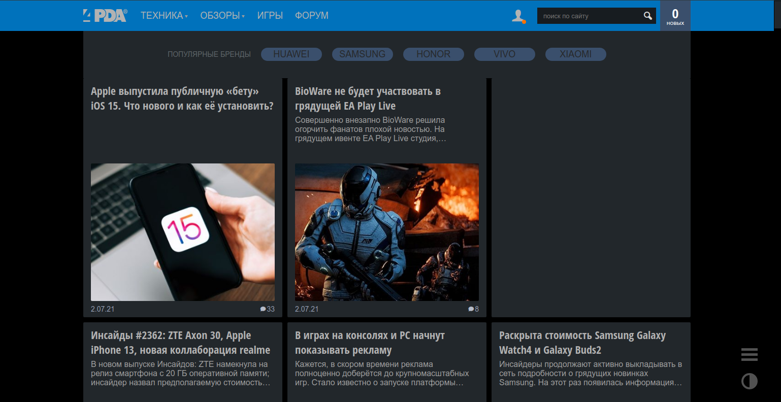Select the SAMSUNG brand button

coord(363,54)
